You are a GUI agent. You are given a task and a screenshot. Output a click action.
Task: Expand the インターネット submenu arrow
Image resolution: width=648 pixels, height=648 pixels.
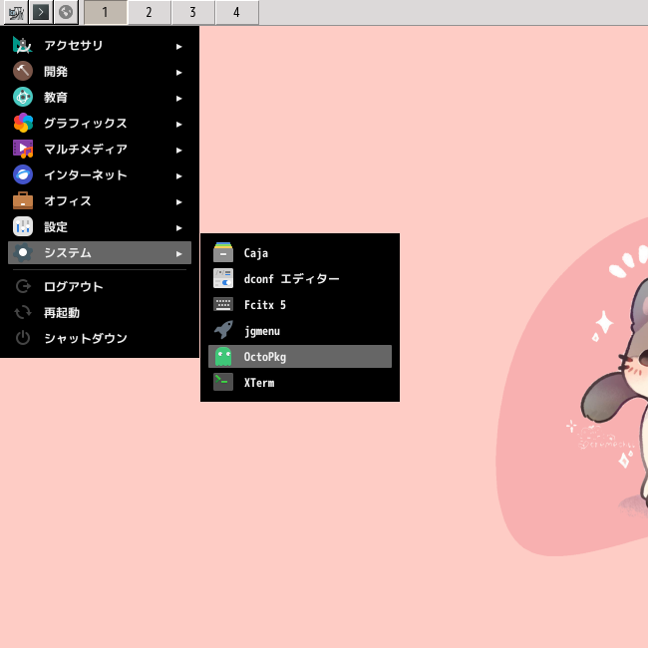coord(178,176)
